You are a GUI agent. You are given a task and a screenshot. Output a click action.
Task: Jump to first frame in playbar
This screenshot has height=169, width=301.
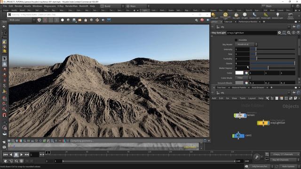6,154
